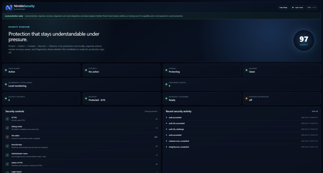
Task: Click the Debug mode green check icon
Action: (7, 128)
